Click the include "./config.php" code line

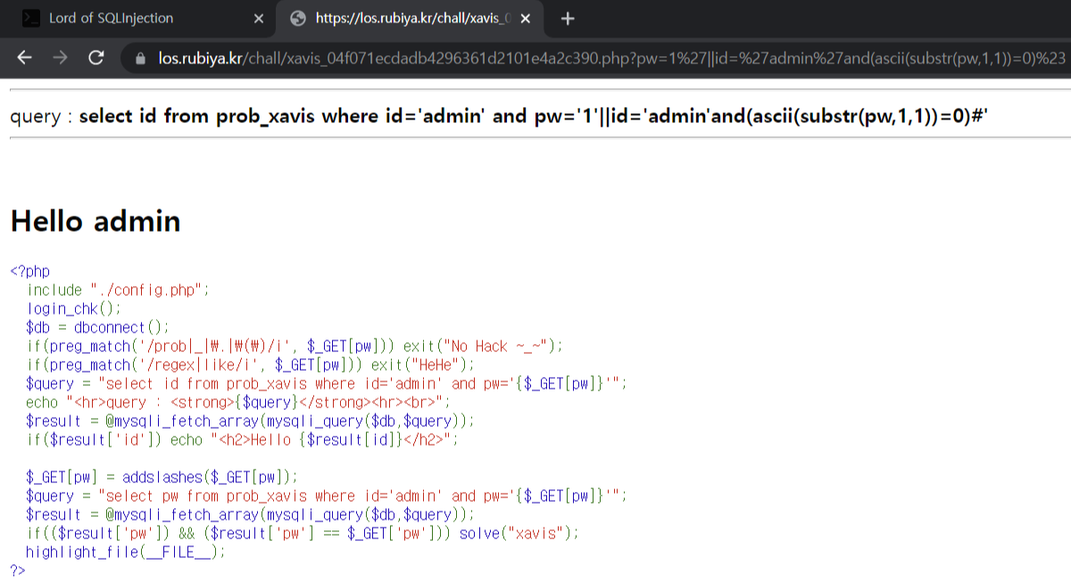(x=118, y=290)
